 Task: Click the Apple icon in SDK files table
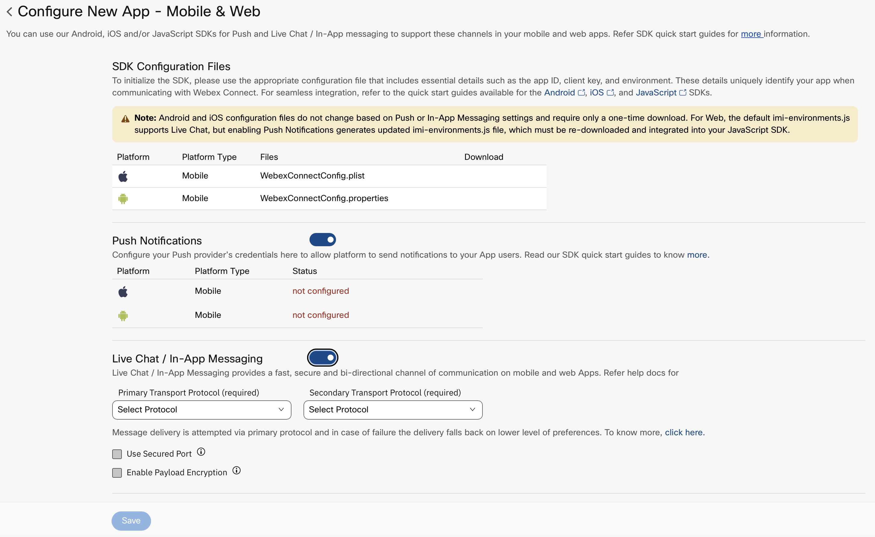tap(123, 176)
